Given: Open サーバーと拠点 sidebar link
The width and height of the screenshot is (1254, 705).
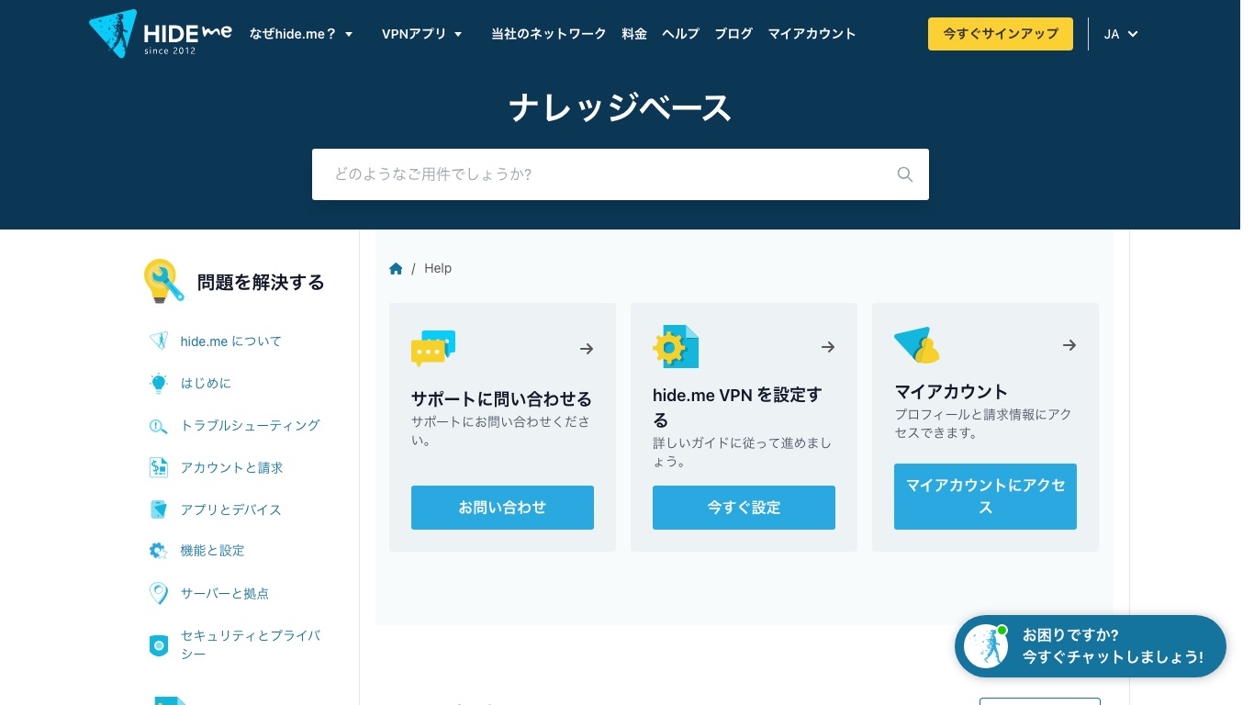Looking at the screenshot, I should [x=225, y=594].
